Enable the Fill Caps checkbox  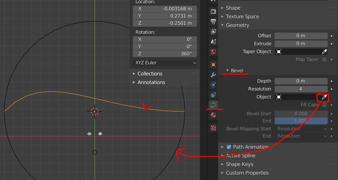[324, 105]
